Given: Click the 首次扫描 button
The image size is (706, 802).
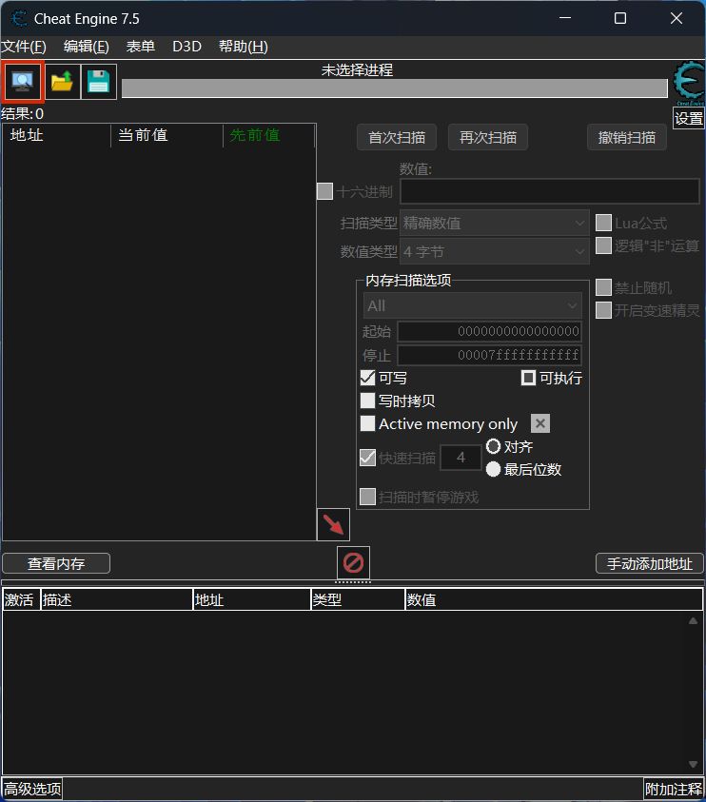Looking at the screenshot, I should coord(397,137).
